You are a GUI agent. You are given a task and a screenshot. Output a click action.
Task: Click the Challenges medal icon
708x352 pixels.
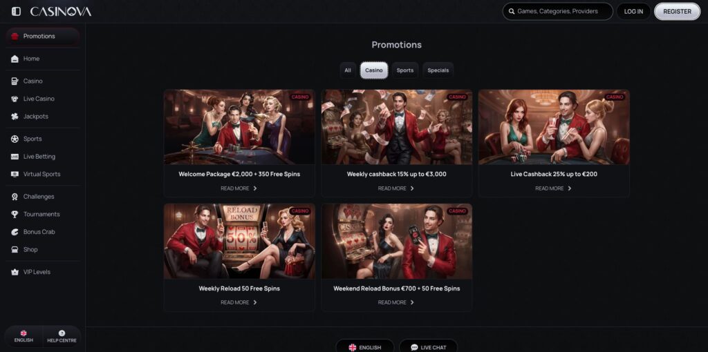15,197
